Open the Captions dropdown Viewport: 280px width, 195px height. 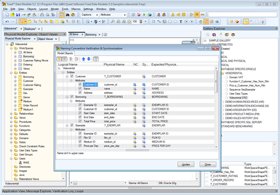(x=97, y=15)
